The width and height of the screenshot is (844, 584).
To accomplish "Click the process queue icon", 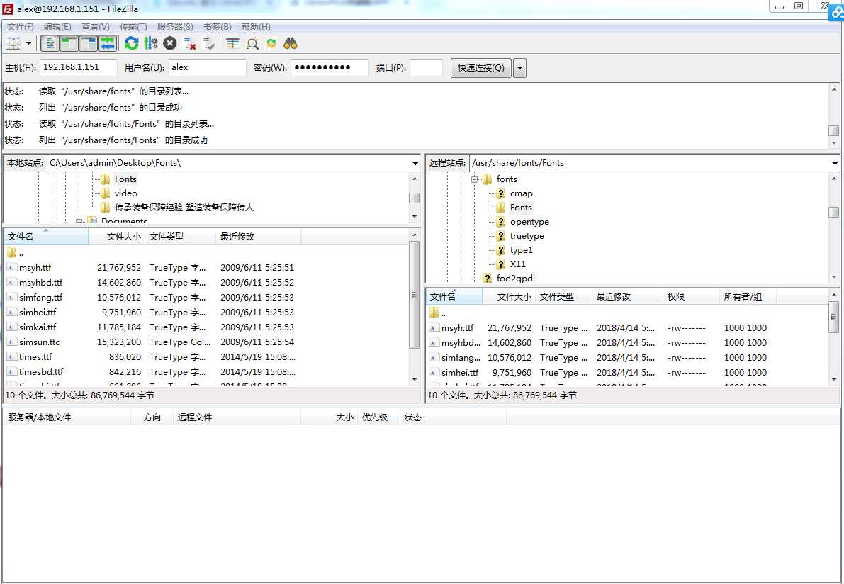I will pyautogui.click(x=151, y=44).
